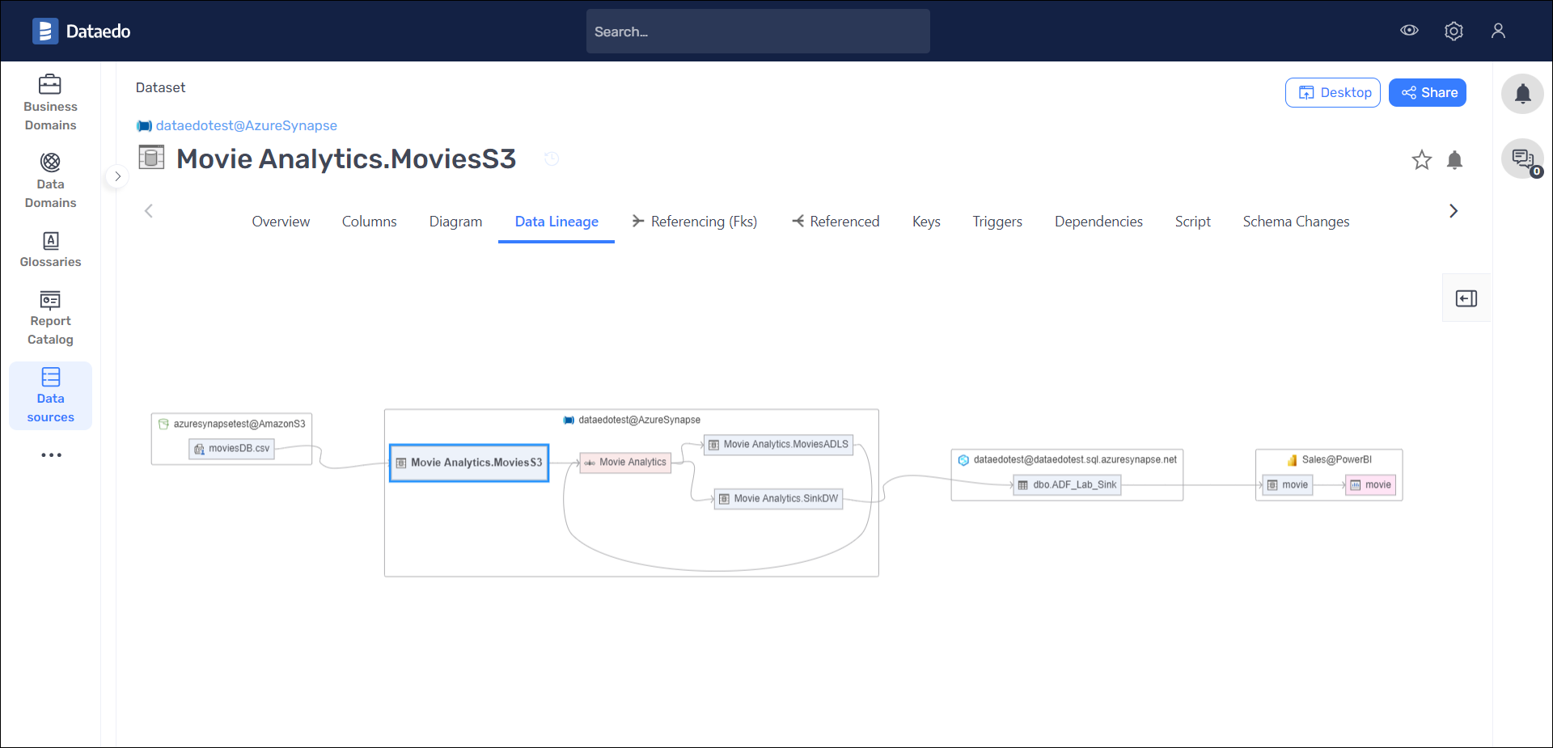Click the history icon beside dataset title
This screenshot has height=748, width=1553.
[x=552, y=158]
